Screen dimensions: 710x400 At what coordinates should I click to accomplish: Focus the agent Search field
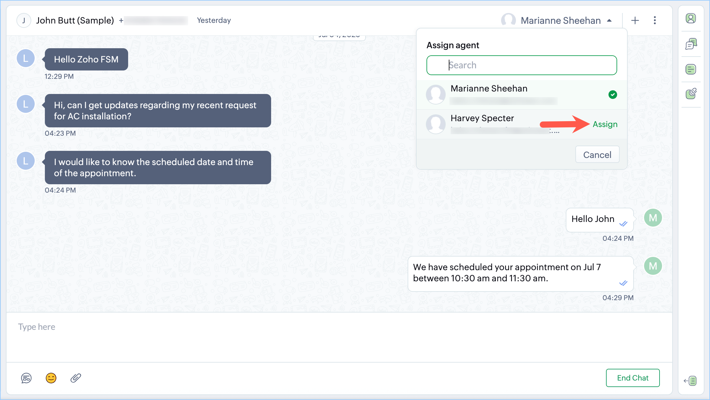pyautogui.click(x=522, y=65)
